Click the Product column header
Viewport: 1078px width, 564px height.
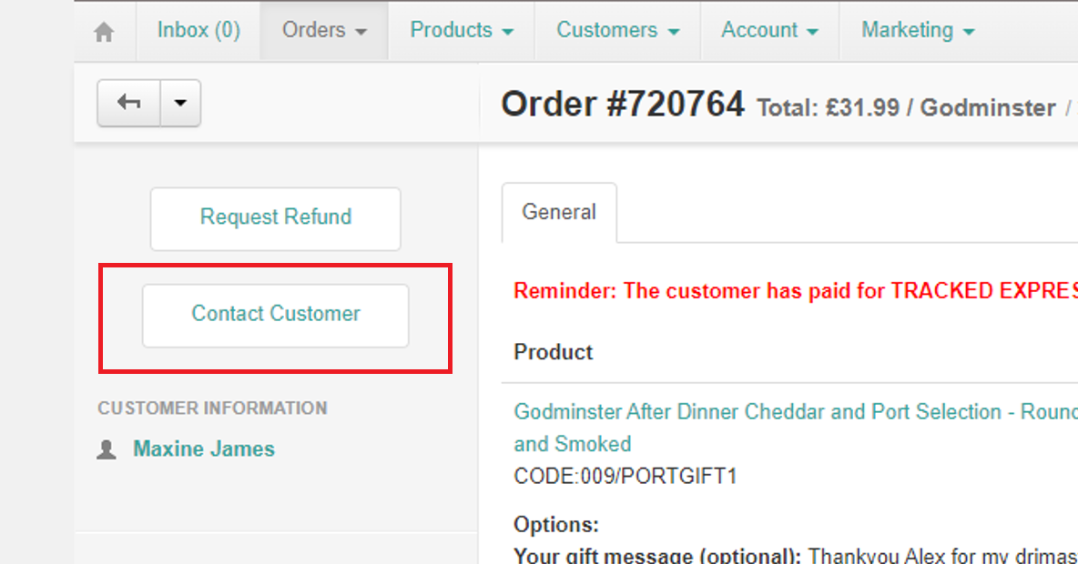pos(554,352)
